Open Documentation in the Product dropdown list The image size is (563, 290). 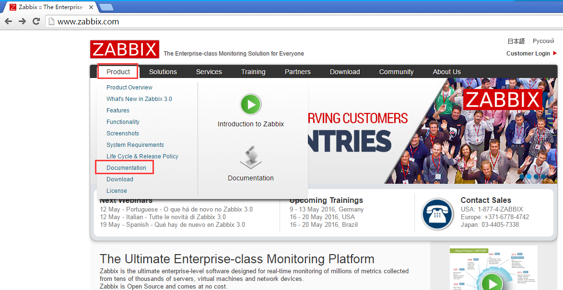coord(126,168)
